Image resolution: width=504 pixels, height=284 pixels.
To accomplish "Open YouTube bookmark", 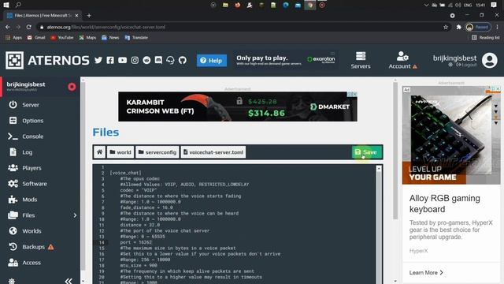I will click(61, 37).
